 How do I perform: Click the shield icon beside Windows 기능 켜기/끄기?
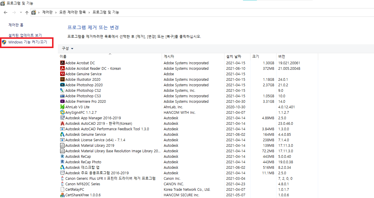point(4,42)
